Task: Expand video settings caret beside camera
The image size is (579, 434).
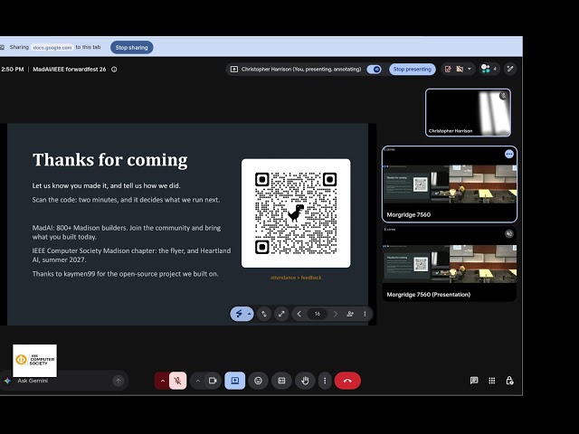Action: click(198, 381)
